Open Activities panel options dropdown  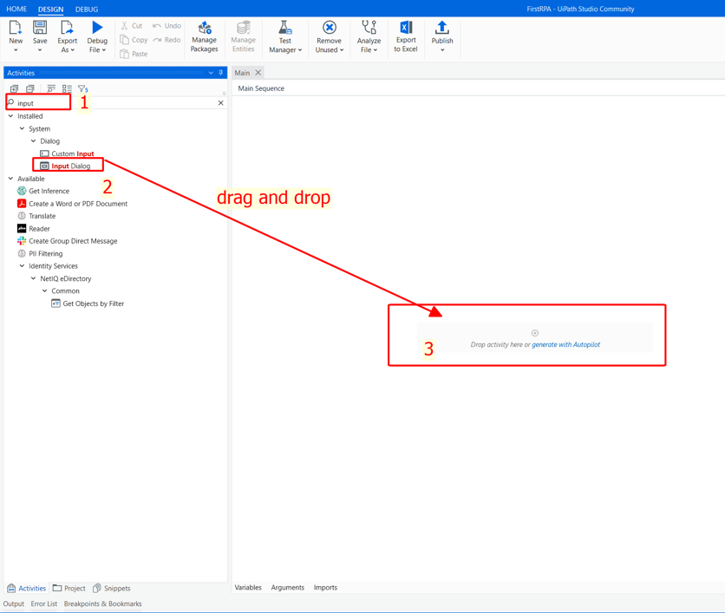211,73
